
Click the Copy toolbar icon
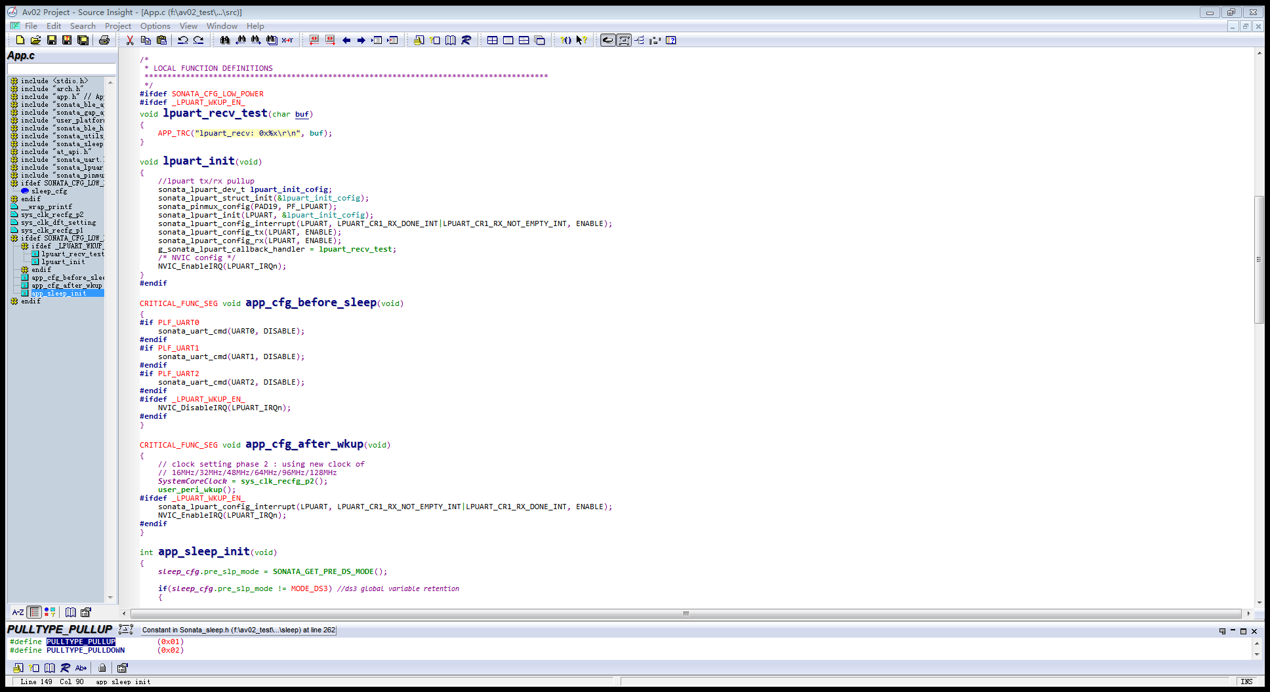pyautogui.click(x=146, y=40)
